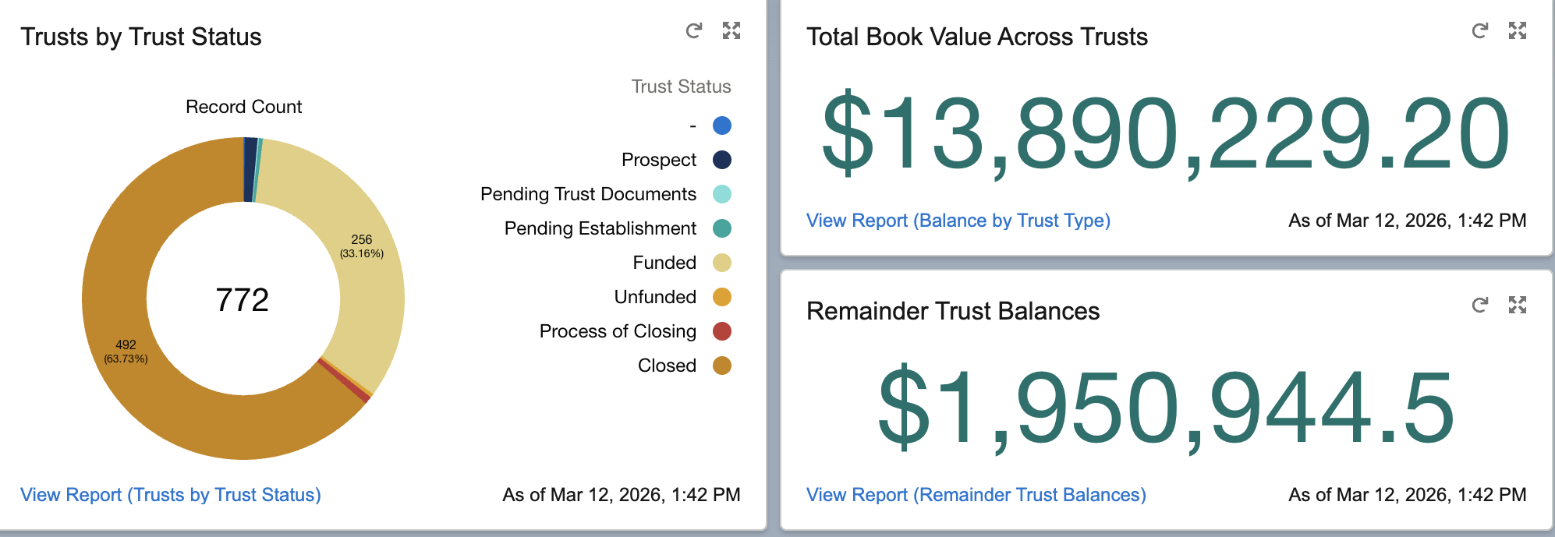The width and height of the screenshot is (1555, 537).
Task: Click the Closed legend color dot
Action: (722, 366)
